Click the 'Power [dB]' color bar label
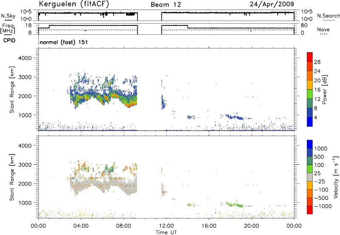The height and width of the screenshot is (235, 340). point(324,90)
